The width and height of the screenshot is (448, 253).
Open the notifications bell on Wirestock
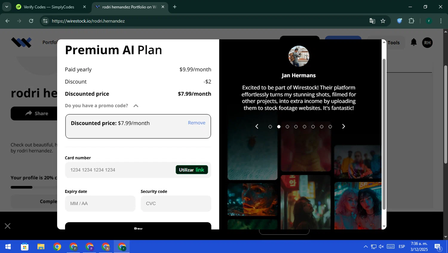click(414, 42)
